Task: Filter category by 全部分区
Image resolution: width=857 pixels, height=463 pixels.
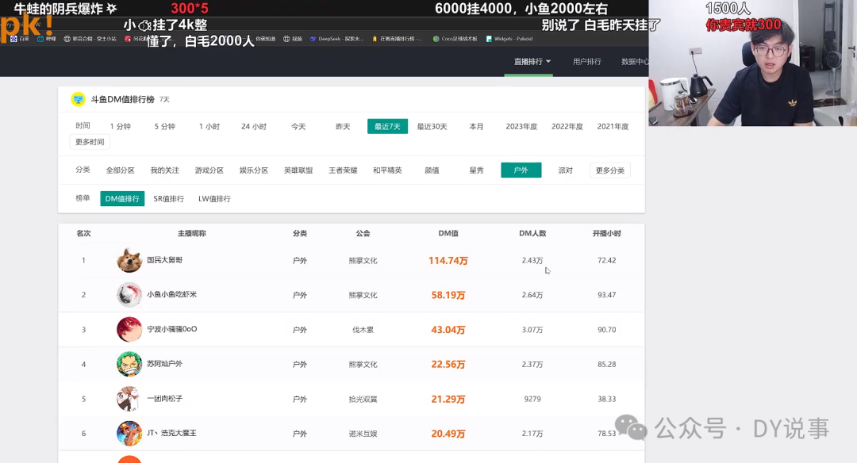Action: click(121, 170)
